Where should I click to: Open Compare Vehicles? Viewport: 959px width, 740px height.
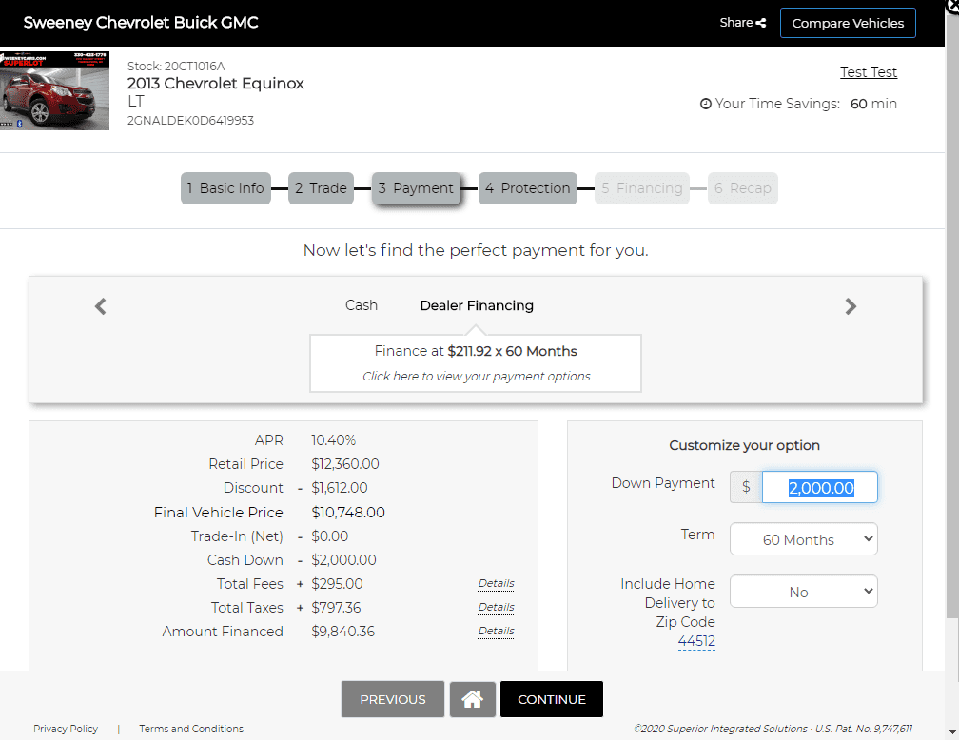pos(848,23)
